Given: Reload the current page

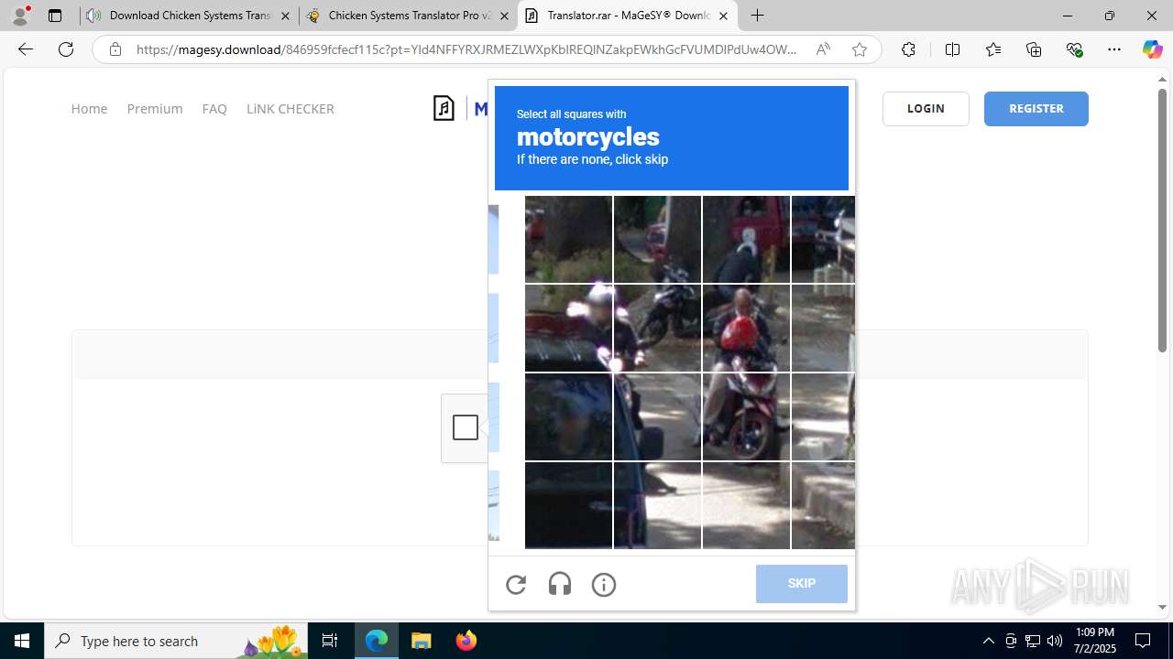Looking at the screenshot, I should (x=66, y=49).
